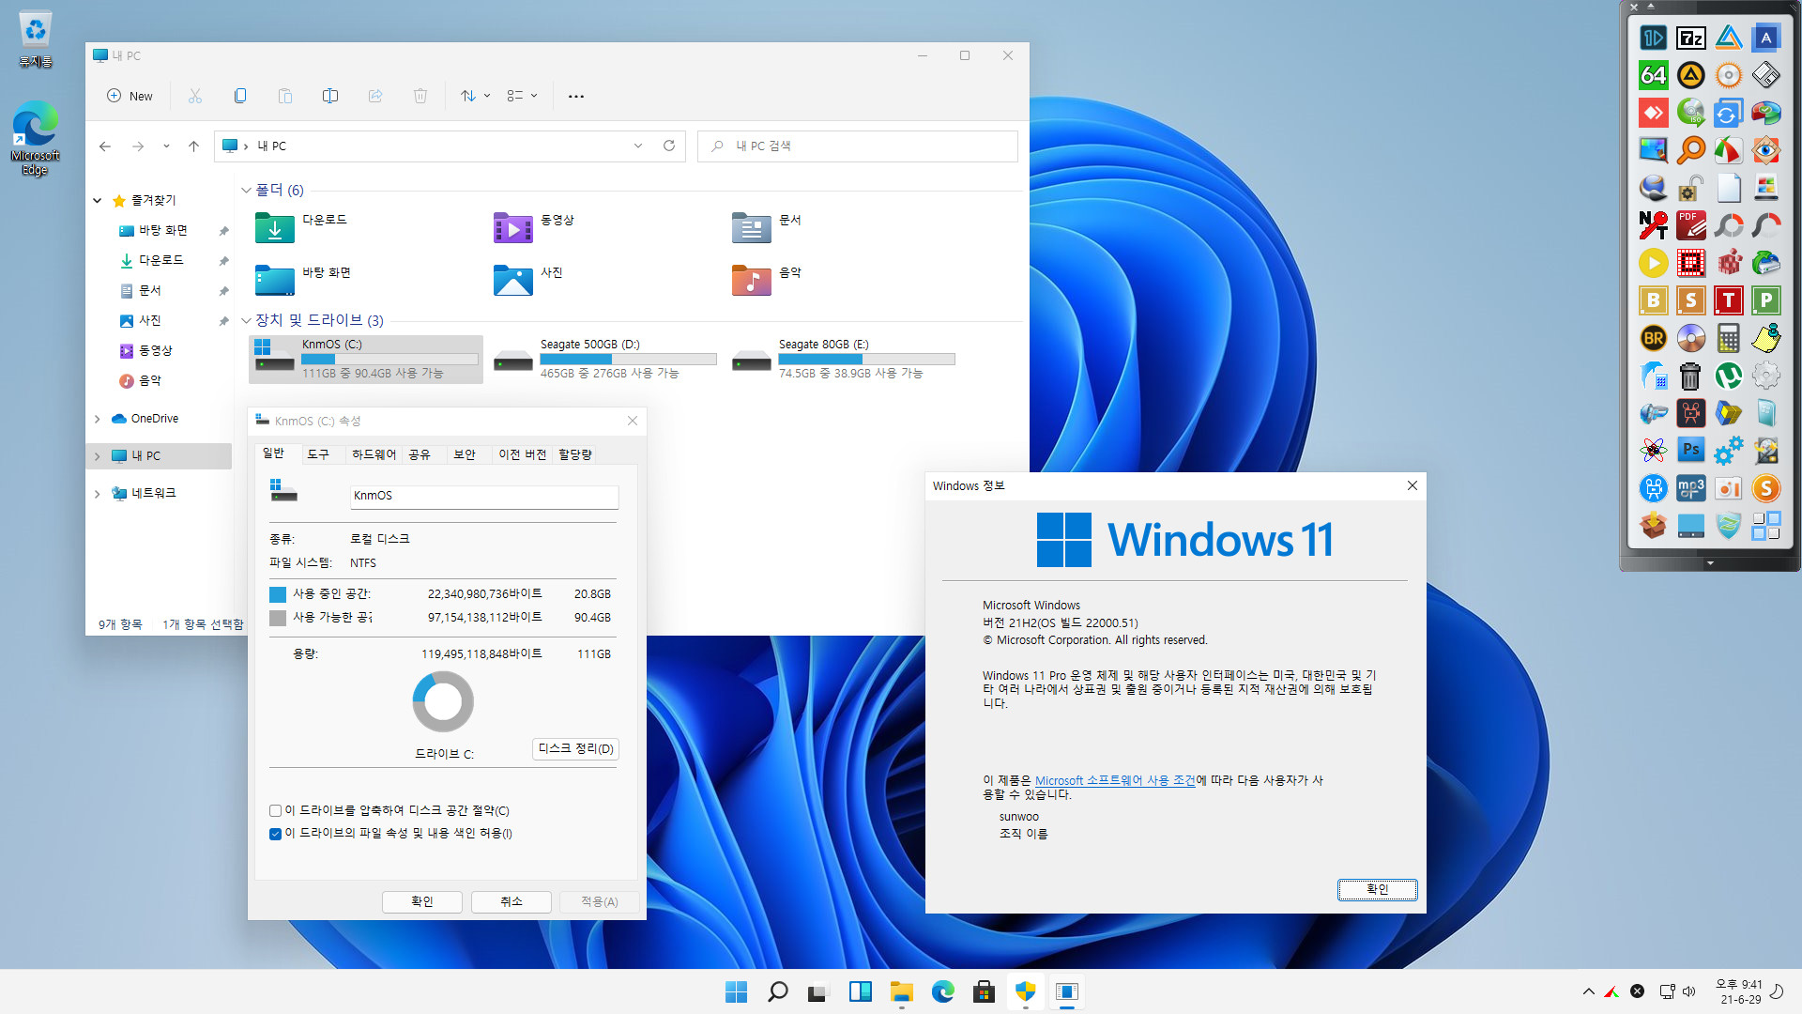Open the calculator icon in the launcher
The image size is (1802, 1014).
pyautogui.click(x=1729, y=338)
